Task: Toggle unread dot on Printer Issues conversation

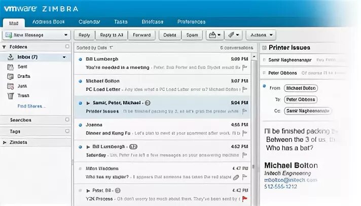Action: point(80,103)
